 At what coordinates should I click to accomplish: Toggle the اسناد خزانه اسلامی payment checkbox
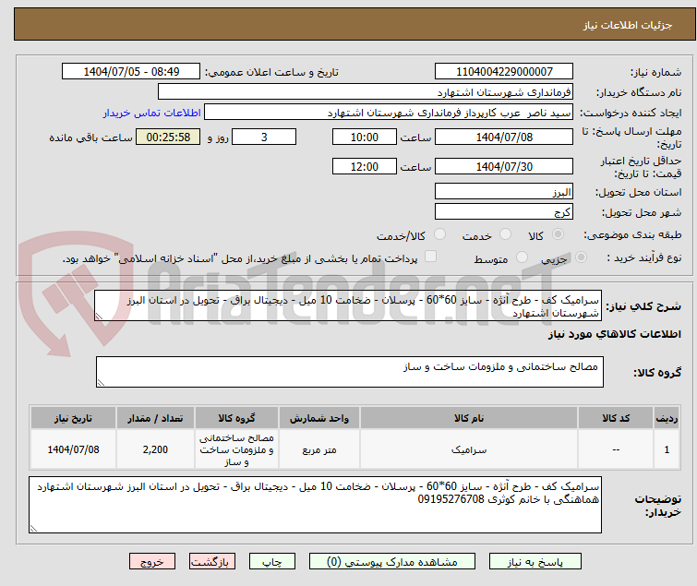point(430,257)
